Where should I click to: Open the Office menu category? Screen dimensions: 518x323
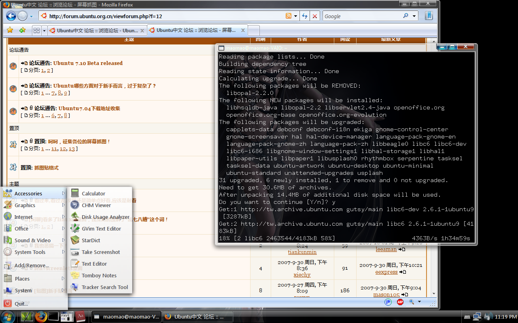[34, 229]
